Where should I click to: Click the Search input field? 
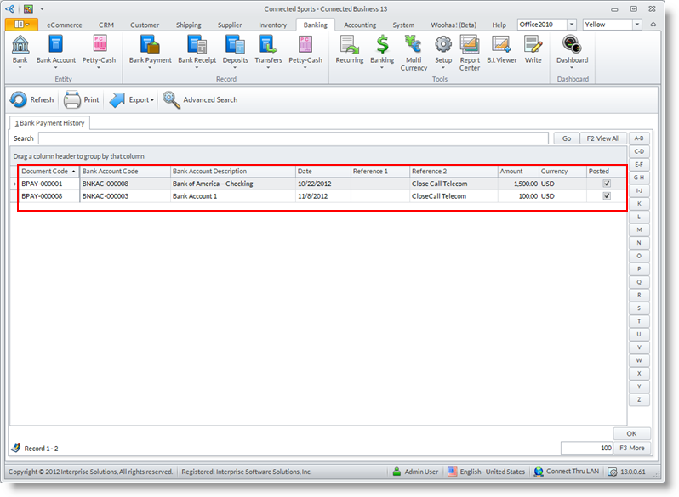(x=293, y=138)
